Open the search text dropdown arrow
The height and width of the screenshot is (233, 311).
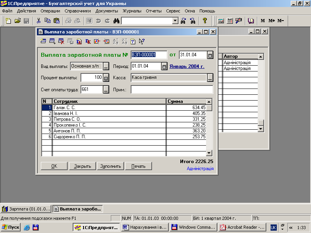pos(175,21)
